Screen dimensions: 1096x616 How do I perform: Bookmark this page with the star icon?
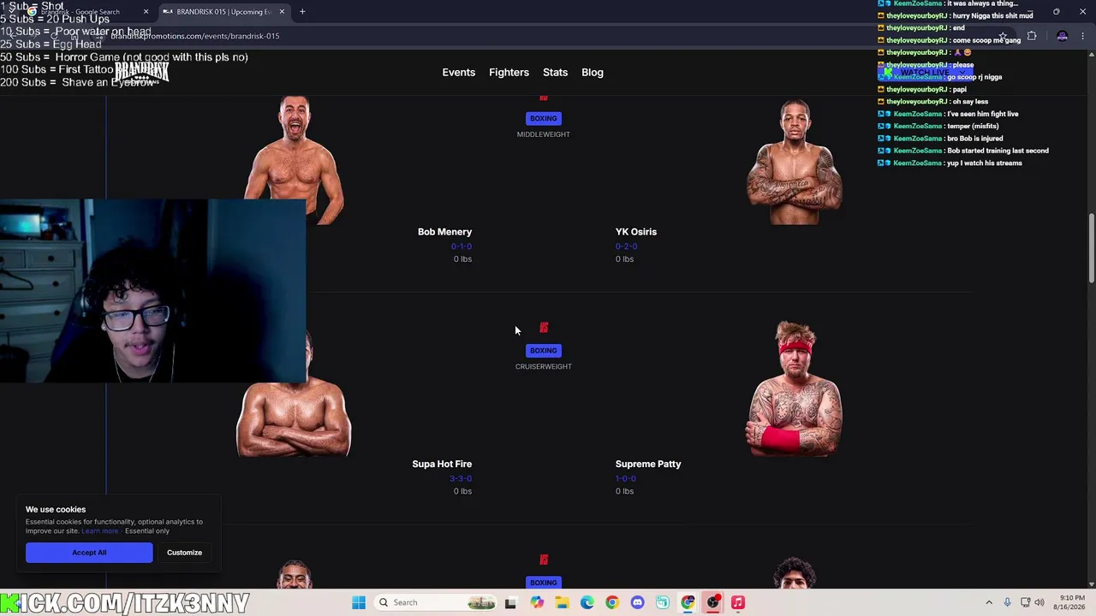[1003, 36]
